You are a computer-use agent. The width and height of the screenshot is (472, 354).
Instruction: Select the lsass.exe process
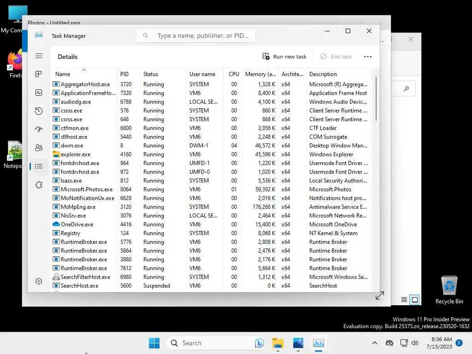211,181
